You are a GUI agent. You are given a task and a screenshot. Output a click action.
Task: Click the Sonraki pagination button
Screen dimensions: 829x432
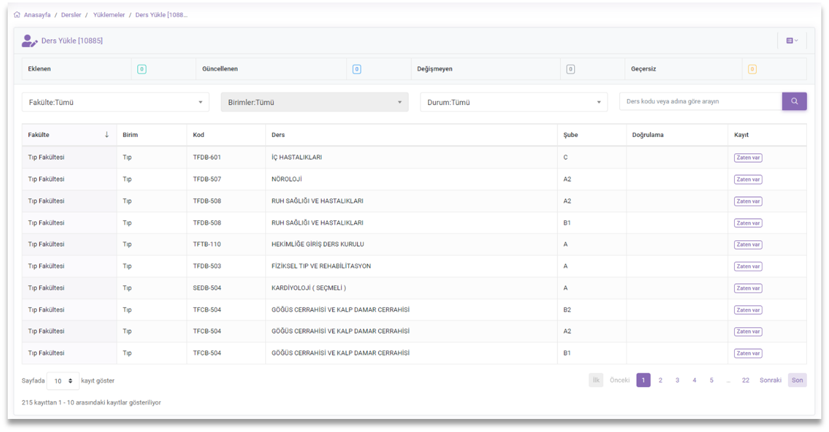(770, 380)
